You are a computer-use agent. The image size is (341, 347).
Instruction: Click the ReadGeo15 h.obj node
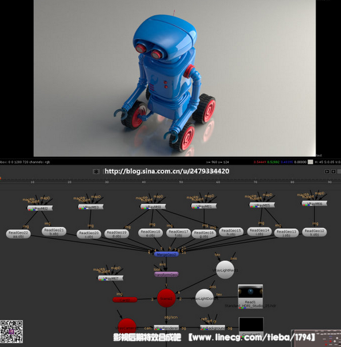pyautogui.click(x=231, y=232)
